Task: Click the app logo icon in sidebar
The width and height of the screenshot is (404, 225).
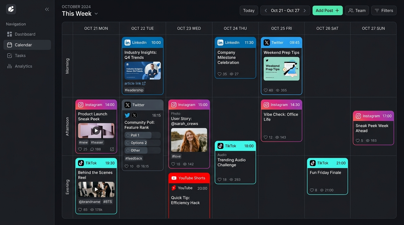Action: (x=11, y=9)
